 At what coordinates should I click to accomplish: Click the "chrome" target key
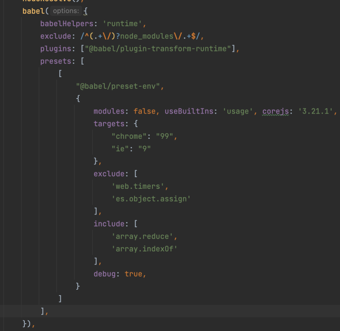129,136
